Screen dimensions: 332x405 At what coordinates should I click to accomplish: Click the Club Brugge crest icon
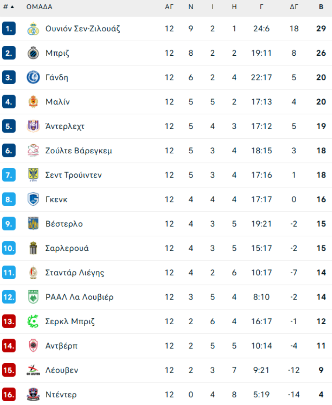(x=33, y=53)
